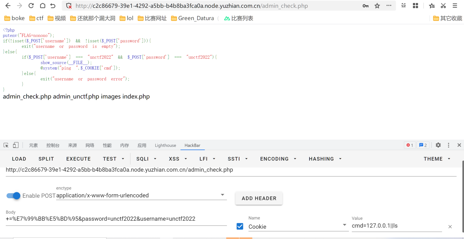Remove Cookie header with X icon
The image size is (464, 239).
(450, 227)
